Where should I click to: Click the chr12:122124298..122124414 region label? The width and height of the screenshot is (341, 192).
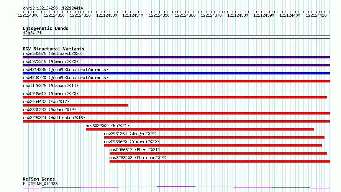[x=53, y=8]
